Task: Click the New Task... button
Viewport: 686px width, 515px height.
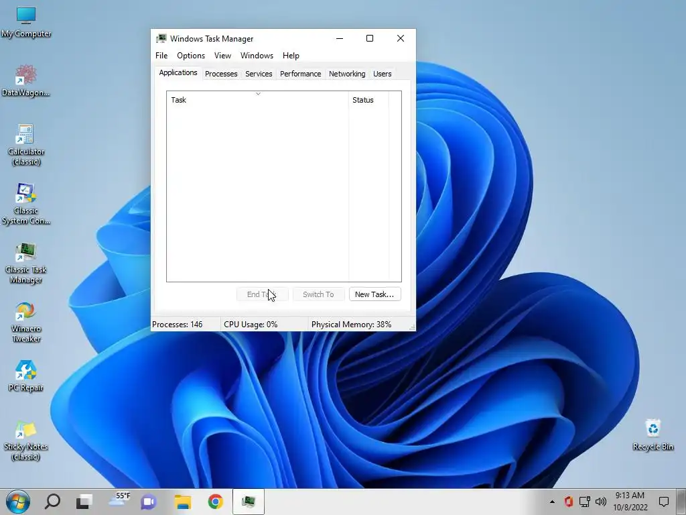Action: click(x=375, y=294)
